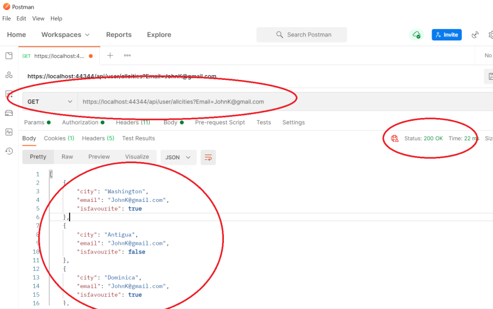Select the Pretty view mode
The width and height of the screenshot is (493, 309).
click(x=38, y=157)
